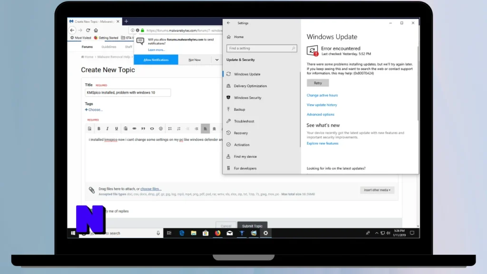This screenshot has height=274, width=487.
Task: Insert a link using the editor toolbar
Action: (x=134, y=128)
